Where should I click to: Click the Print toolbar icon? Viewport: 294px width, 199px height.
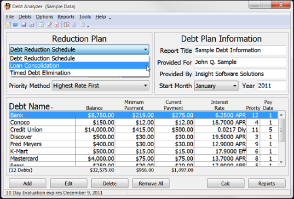[x=31, y=25]
